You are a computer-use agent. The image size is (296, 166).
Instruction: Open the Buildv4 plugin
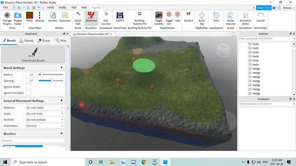(x=188, y=17)
